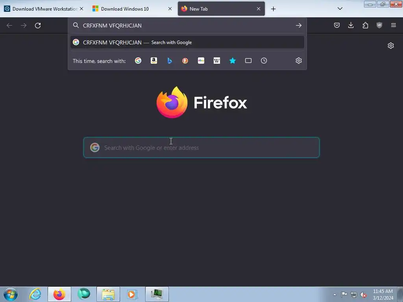Search this time with Wikipedia
This screenshot has height=302, width=403.
(217, 61)
